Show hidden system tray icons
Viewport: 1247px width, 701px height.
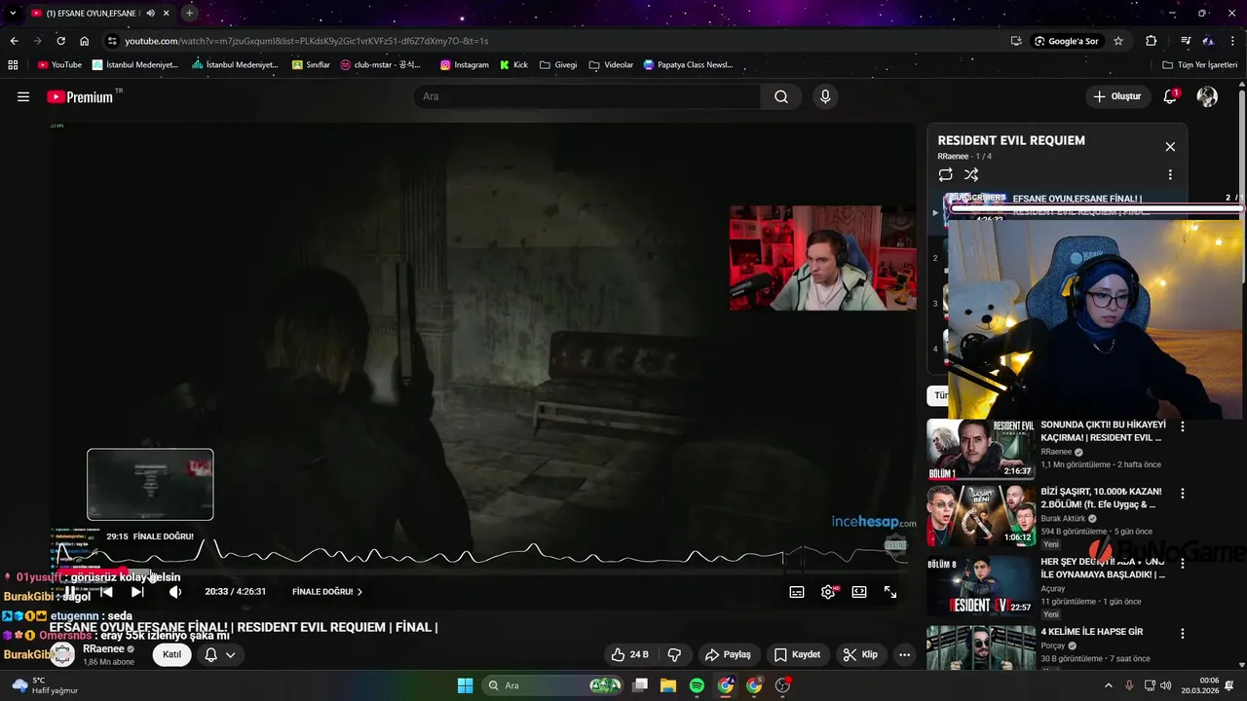[x=1108, y=685]
